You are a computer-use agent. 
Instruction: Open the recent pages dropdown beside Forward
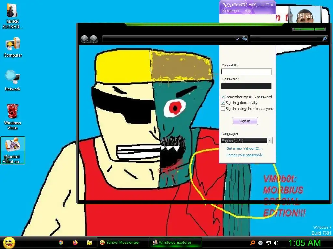pos(100,39)
